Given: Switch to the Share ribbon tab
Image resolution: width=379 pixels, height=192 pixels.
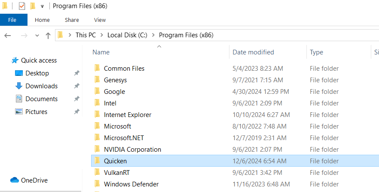Looking at the screenshot, I should 72,20.
